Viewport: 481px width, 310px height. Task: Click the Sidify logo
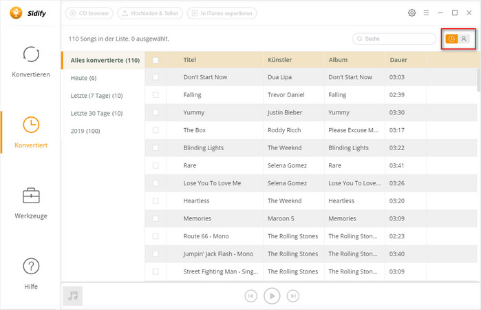28,13
